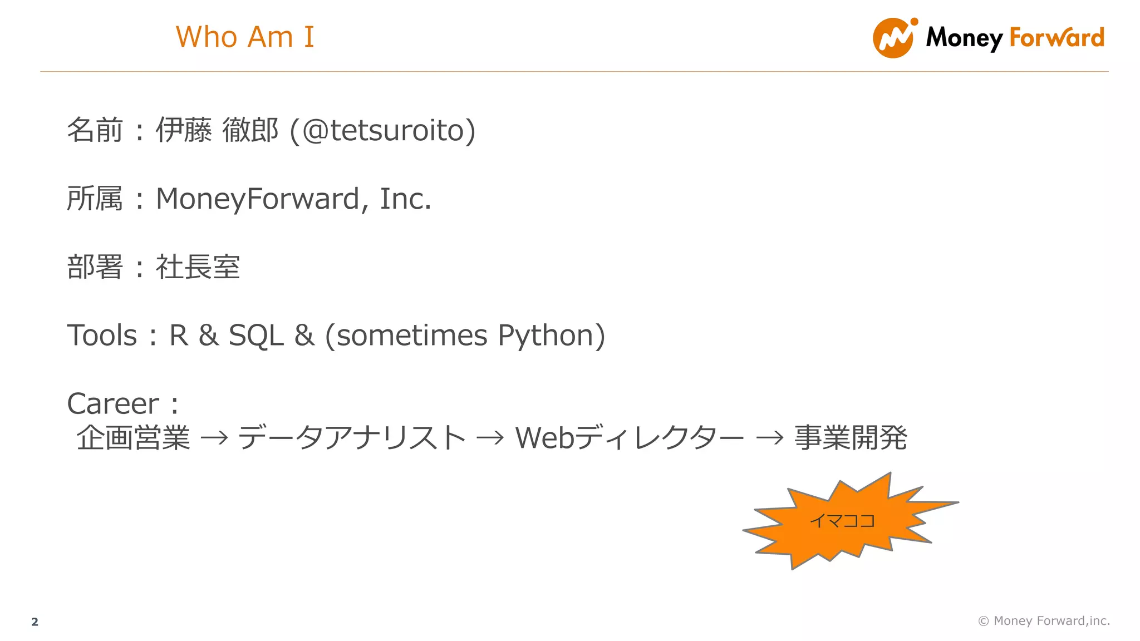The width and height of the screenshot is (1140, 641).
Task: Click the Money Forward circular logo icon
Action: tap(893, 38)
